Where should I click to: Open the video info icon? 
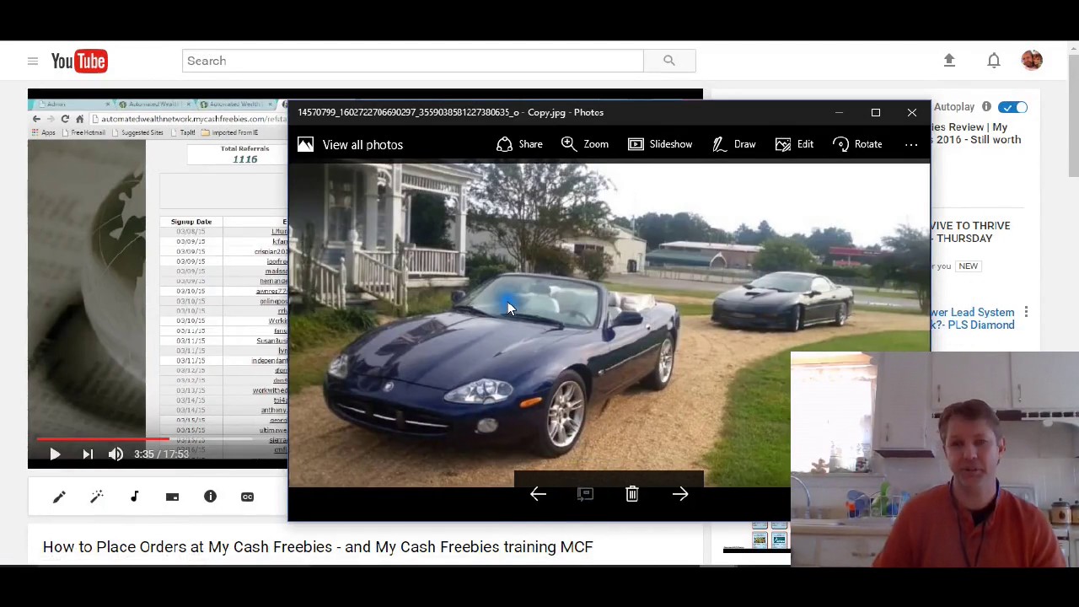point(210,497)
